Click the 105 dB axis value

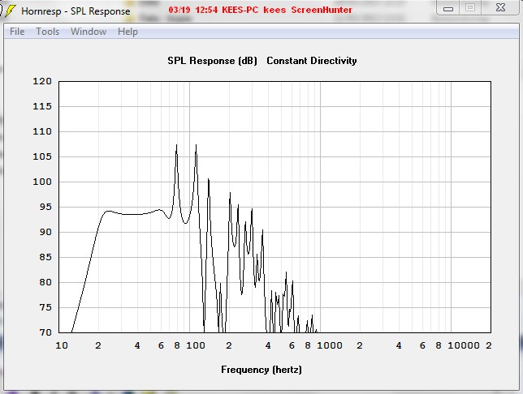pos(42,156)
